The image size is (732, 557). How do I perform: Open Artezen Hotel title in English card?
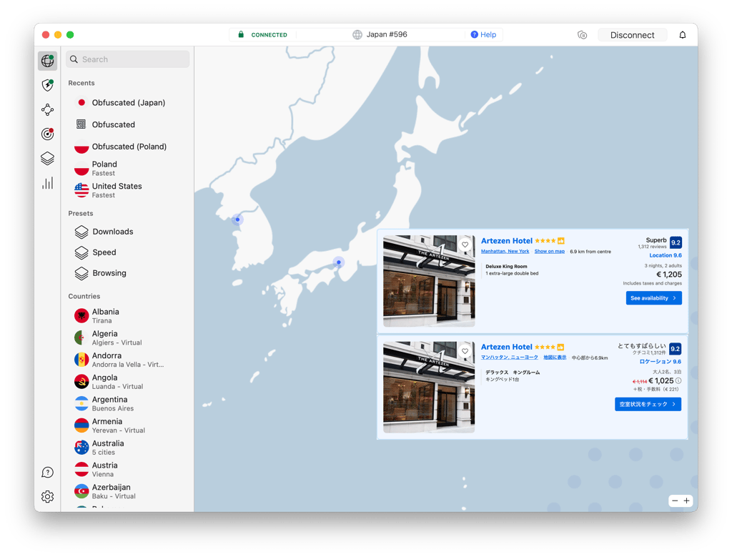pyautogui.click(x=507, y=241)
